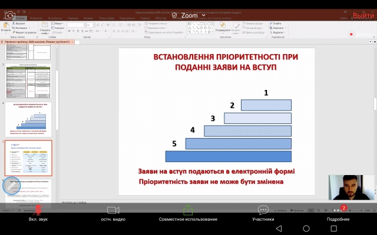Click the Нотатки notes button in status bar

pyautogui.click(x=280, y=210)
